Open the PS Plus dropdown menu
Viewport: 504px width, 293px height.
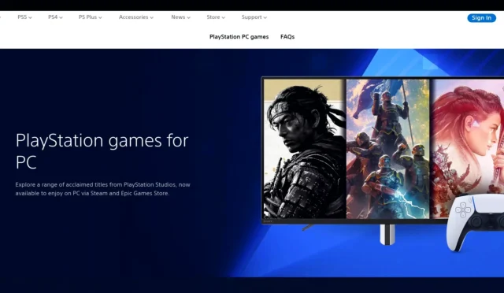[90, 17]
